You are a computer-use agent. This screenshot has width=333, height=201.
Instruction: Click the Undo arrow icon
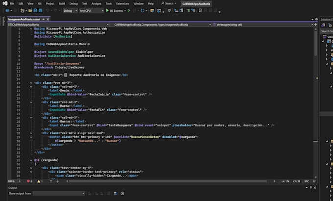click(x=47, y=10)
